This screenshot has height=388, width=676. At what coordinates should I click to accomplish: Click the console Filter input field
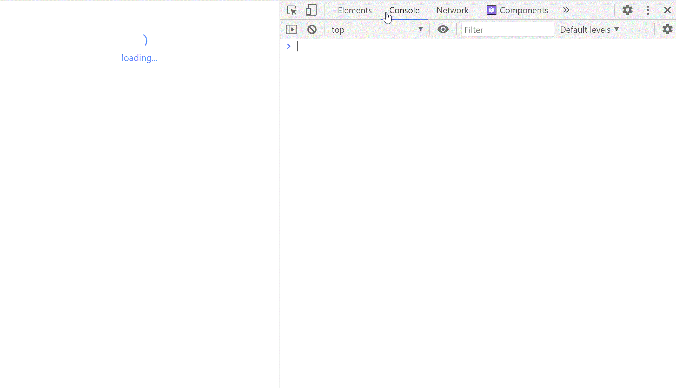coord(507,30)
